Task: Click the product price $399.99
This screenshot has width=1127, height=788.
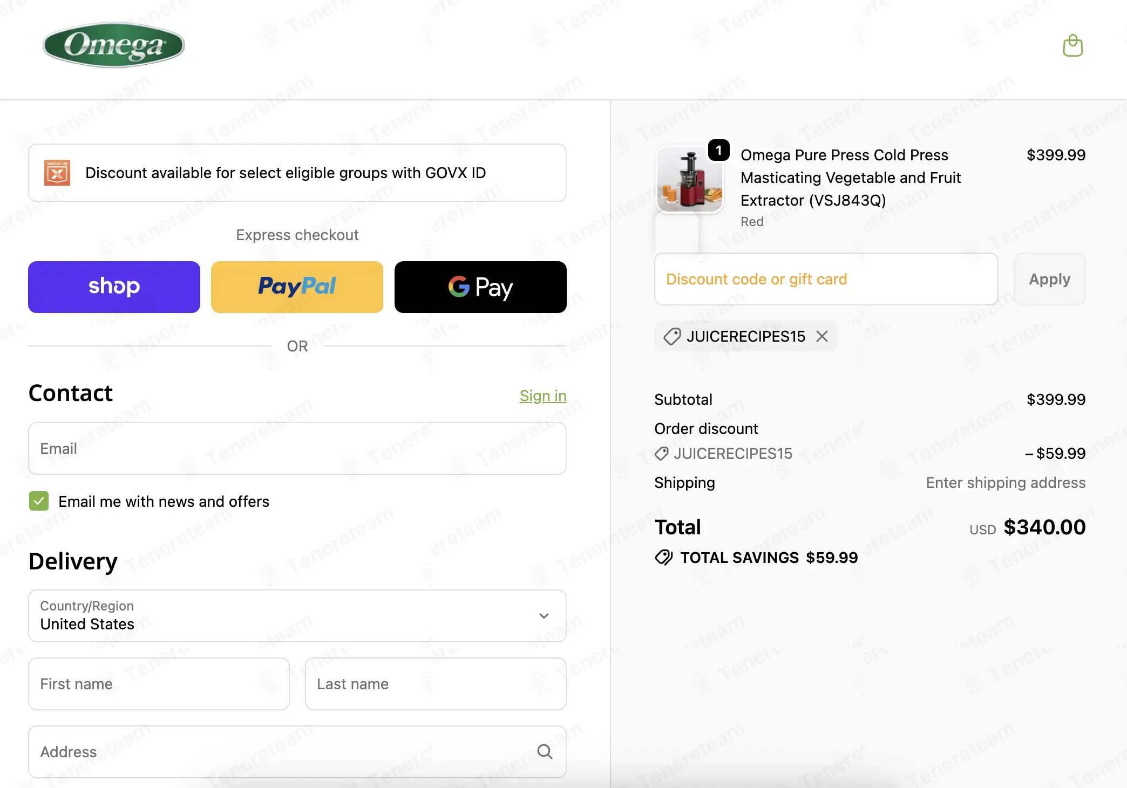Action: [x=1056, y=155]
